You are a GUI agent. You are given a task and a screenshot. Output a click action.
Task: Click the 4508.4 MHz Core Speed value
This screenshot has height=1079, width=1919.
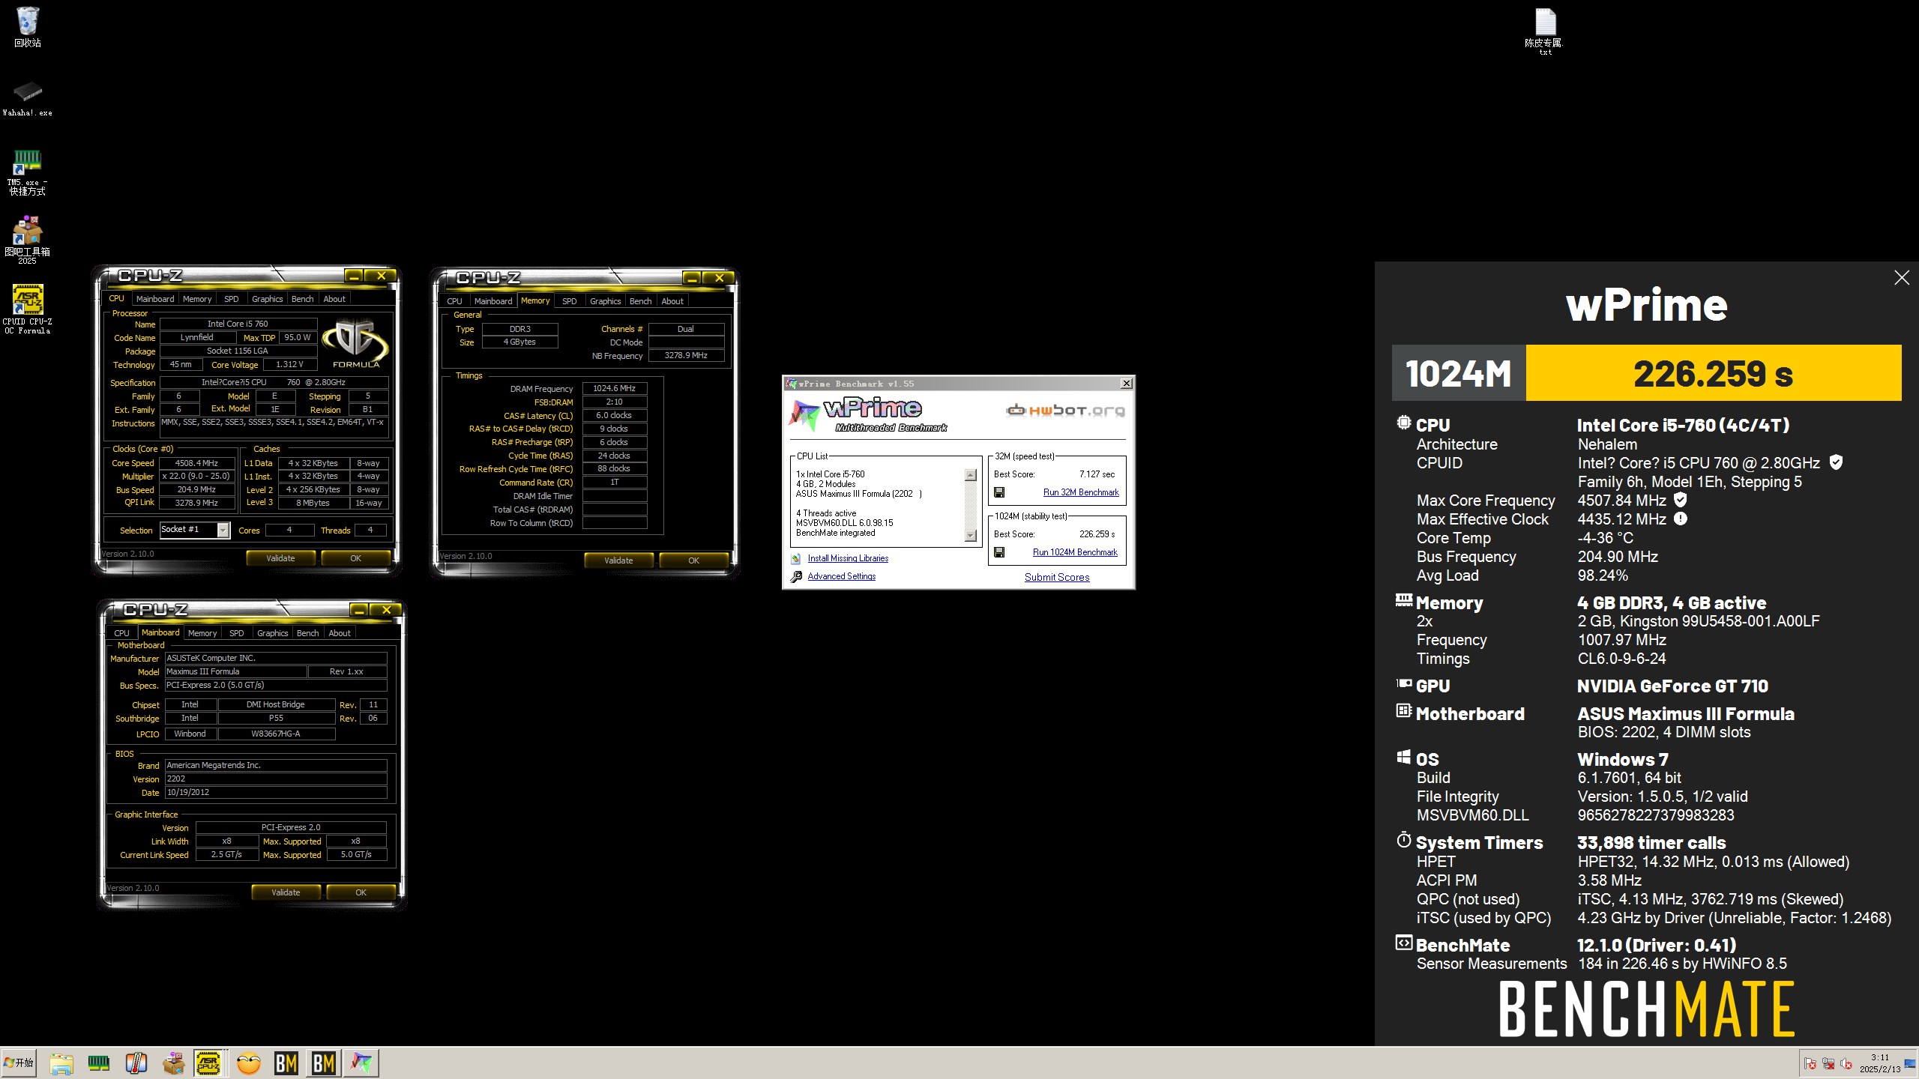coord(196,463)
